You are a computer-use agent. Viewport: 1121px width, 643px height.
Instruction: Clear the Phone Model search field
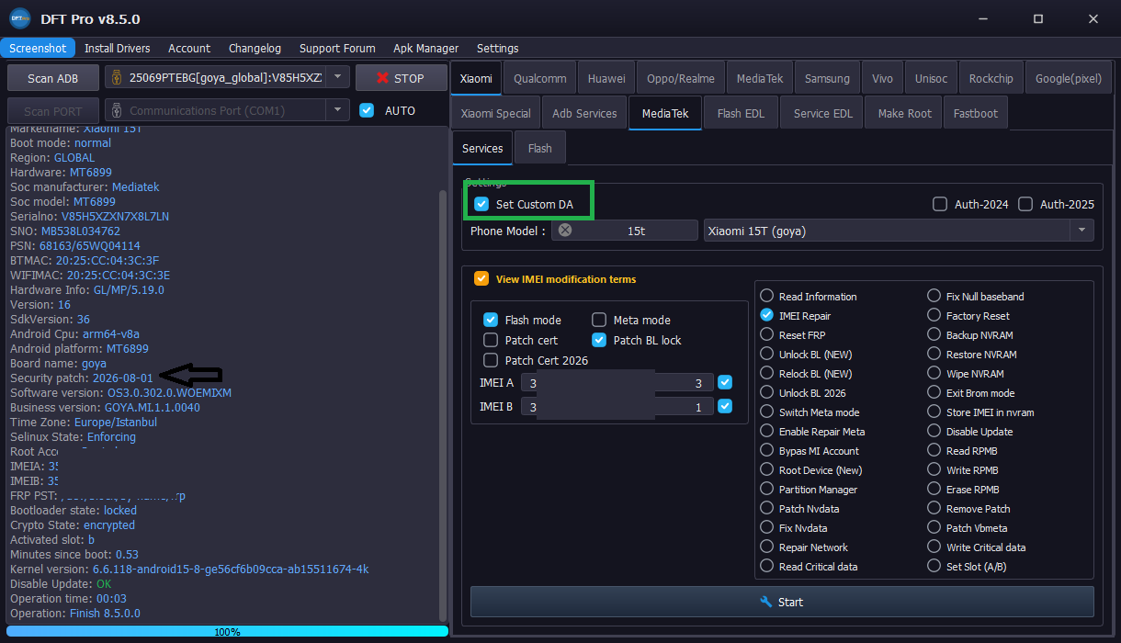pos(565,231)
